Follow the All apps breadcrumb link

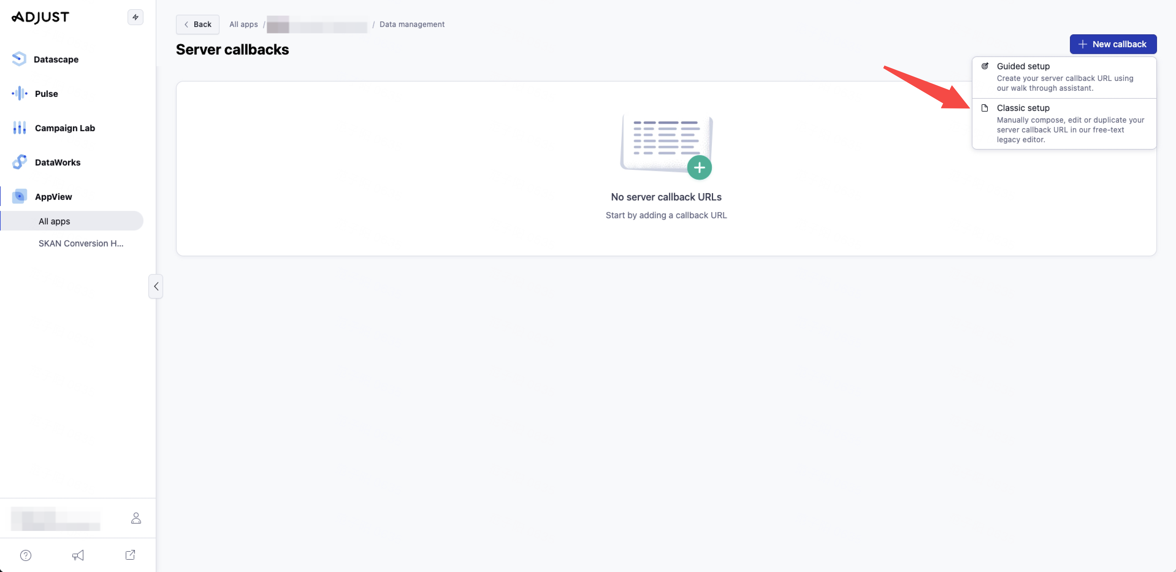point(243,24)
